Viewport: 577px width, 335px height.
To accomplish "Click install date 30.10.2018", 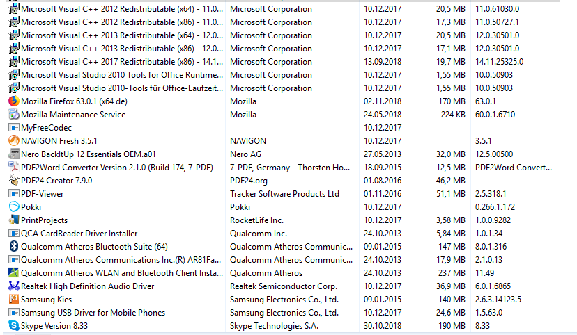I will [383, 326].
